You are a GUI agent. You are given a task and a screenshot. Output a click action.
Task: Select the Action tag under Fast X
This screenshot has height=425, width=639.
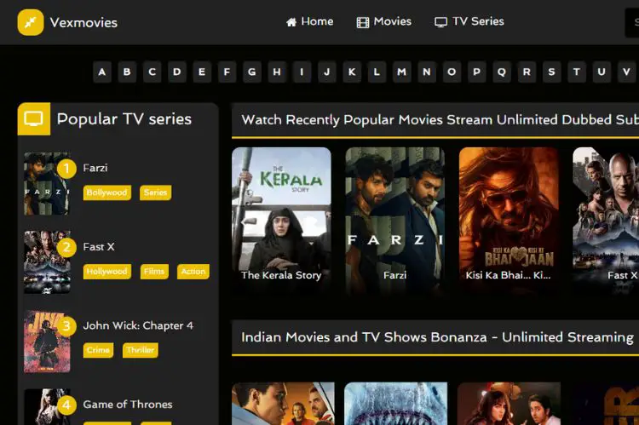(x=193, y=272)
